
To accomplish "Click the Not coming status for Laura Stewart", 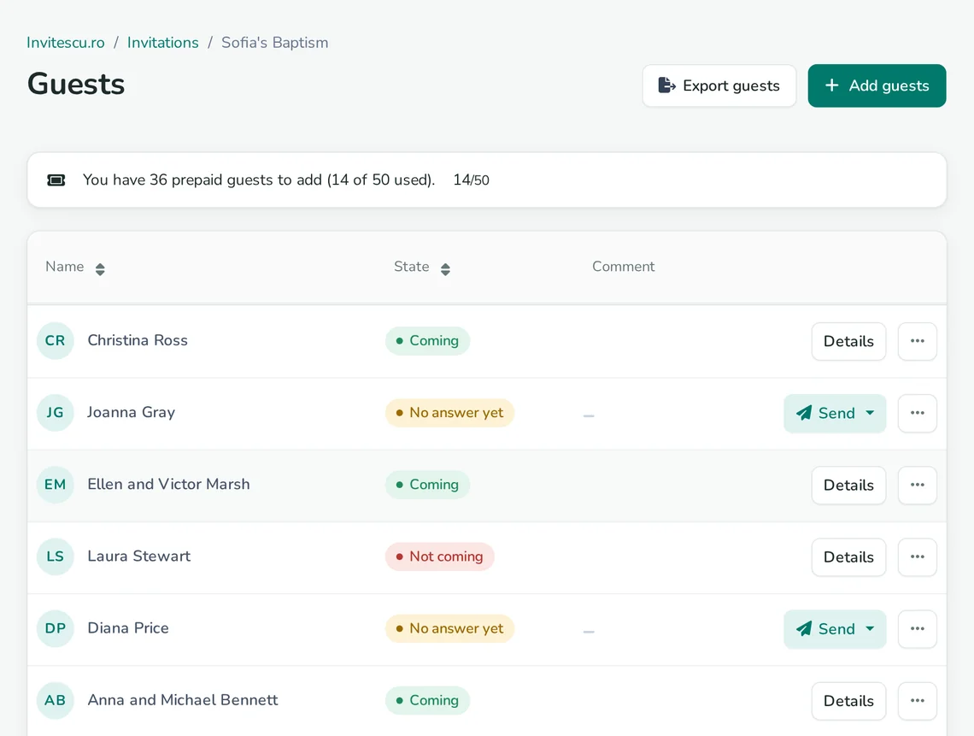I will (x=440, y=556).
